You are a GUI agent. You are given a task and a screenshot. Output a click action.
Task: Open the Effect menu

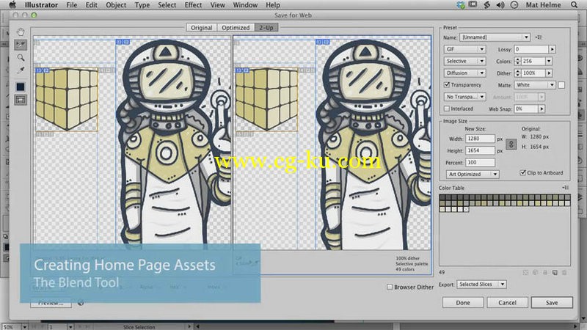pyautogui.click(x=193, y=5)
